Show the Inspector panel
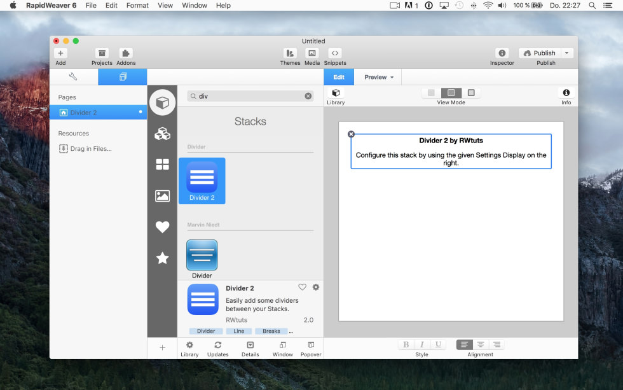This screenshot has width=623, height=390. 502,53
